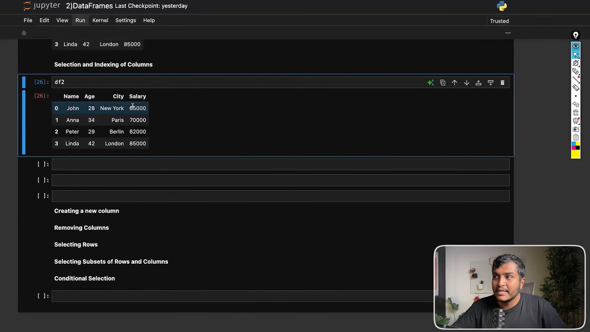Click the Last Checkpoint: yesterday label

(x=151, y=6)
